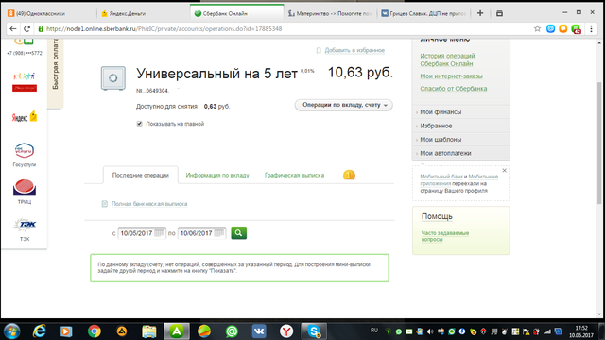Bookmark this page with star icon
The height and width of the screenshot is (340, 605).
(537, 29)
